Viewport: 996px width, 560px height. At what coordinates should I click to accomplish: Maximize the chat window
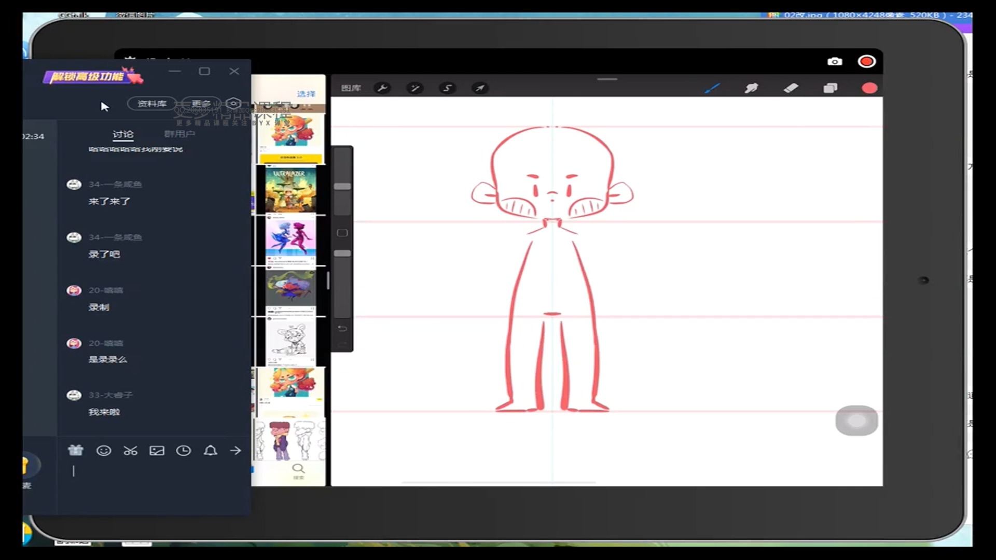(204, 71)
